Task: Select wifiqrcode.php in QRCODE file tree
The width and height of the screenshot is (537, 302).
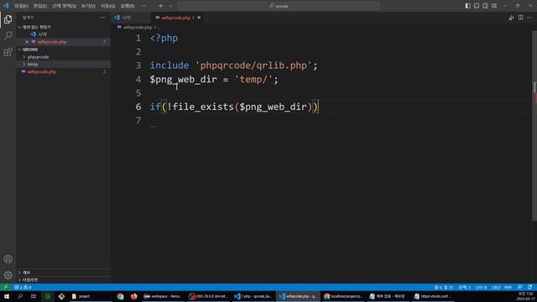Action: (x=42, y=71)
